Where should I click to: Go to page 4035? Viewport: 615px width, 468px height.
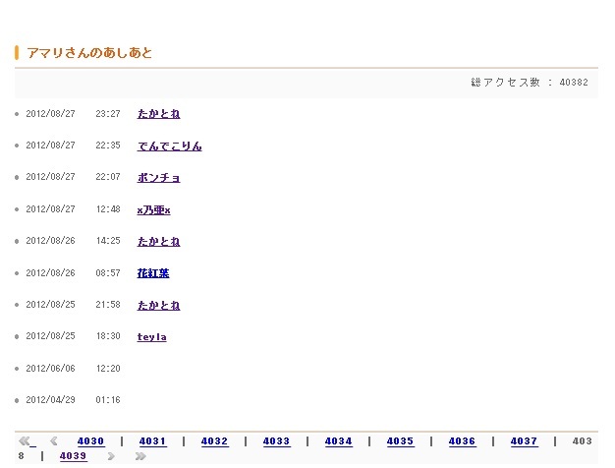tap(400, 441)
